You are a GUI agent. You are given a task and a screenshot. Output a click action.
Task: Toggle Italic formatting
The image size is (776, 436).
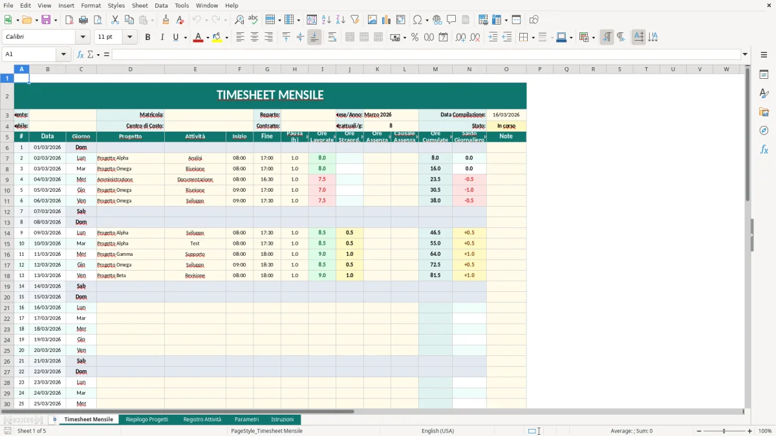(x=162, y=37)
